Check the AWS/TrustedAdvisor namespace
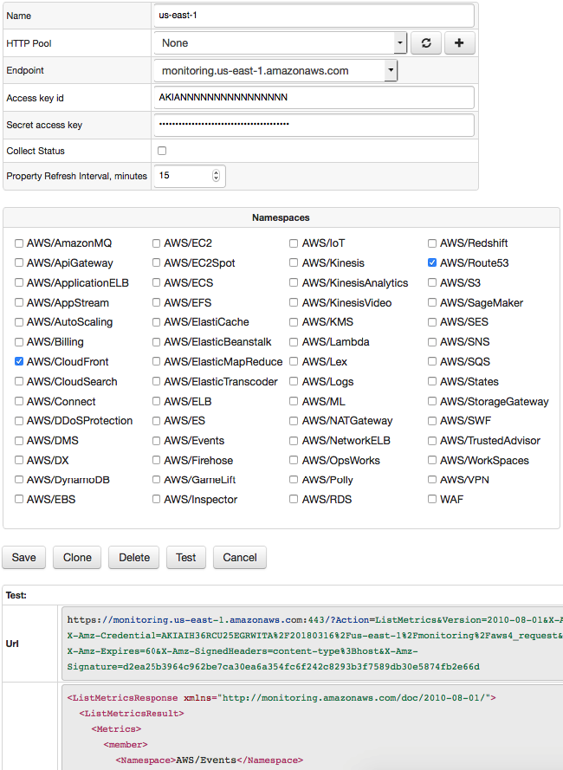Image resolution: width=563 pixels, height=770 pixels. pyautogui.click(x=432, y=441)
